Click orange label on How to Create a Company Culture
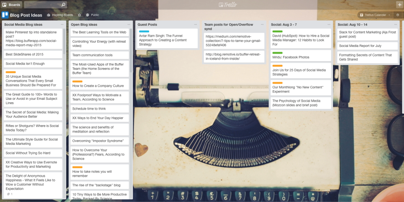The image size is (404, 202). point(77,81)
